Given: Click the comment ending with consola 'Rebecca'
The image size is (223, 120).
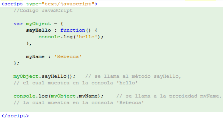Looking at the screenshot, I should coord(79,103).
